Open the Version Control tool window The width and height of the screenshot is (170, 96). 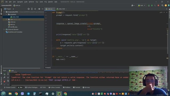[10, 87]
